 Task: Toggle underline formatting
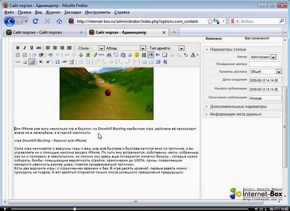[31, 48]
